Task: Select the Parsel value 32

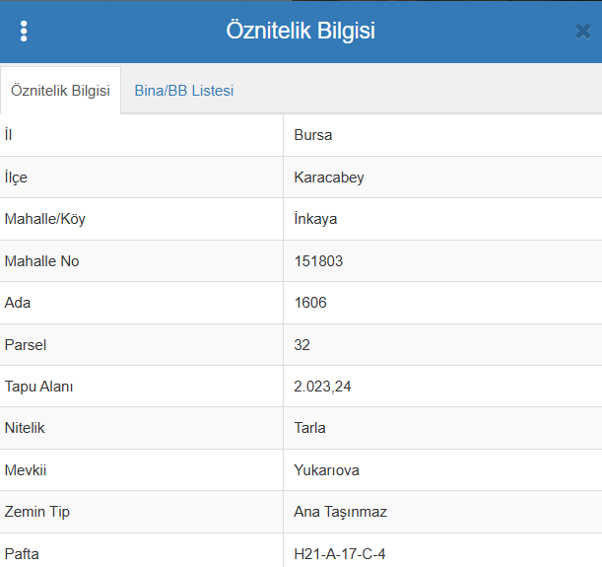Action: click(302, 345)
